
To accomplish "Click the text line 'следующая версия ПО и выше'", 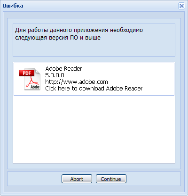I will click(x=58, y=38).
